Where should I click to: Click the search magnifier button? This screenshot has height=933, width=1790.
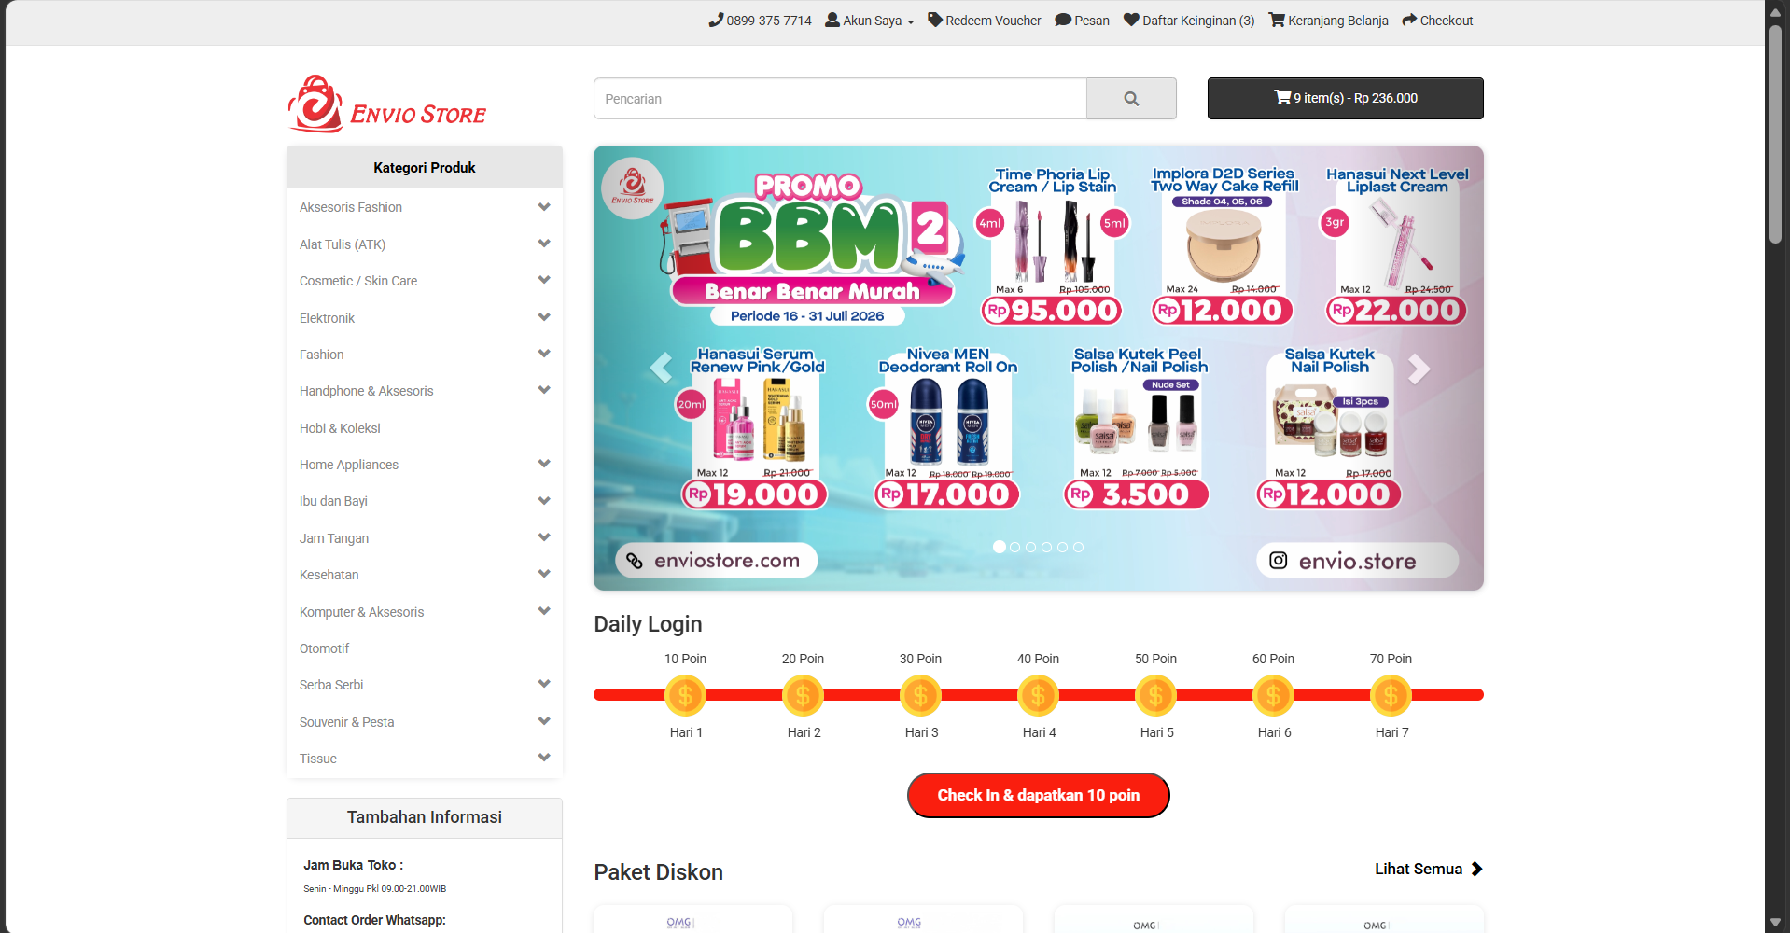click(1131, 98)
